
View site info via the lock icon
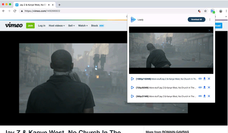pyautogui.click(x=22, y=11)
